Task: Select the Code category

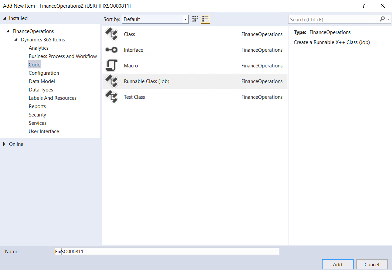Action: [34, 64]
